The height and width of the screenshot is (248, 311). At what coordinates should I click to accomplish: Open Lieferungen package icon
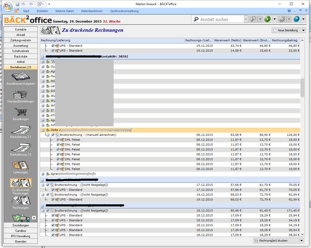[21, 165]
